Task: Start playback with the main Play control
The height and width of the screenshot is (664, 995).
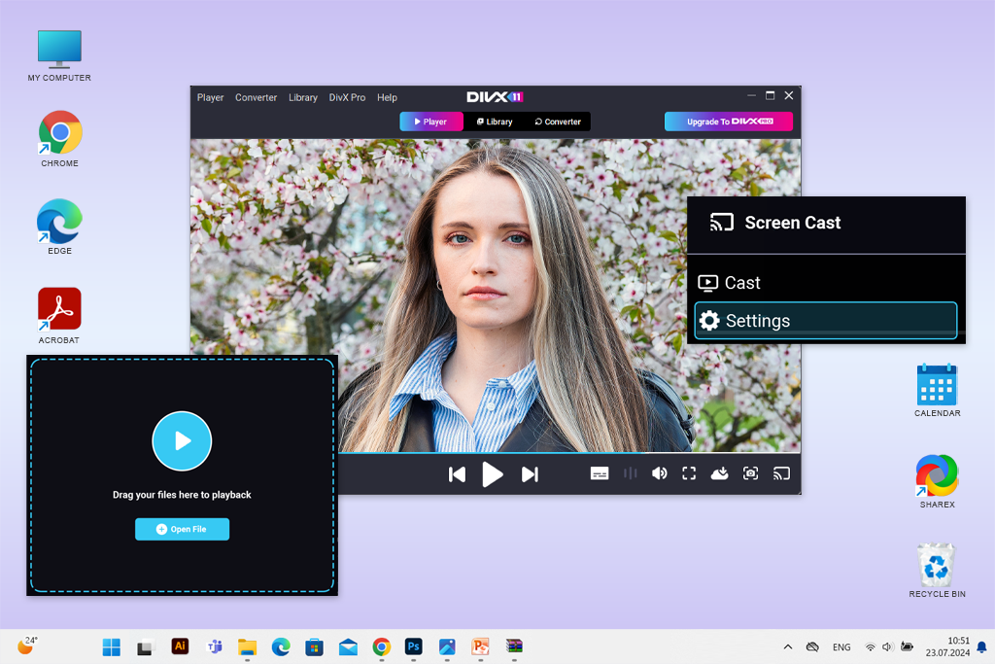Action: pyautogui.click(x=493, y=474)
